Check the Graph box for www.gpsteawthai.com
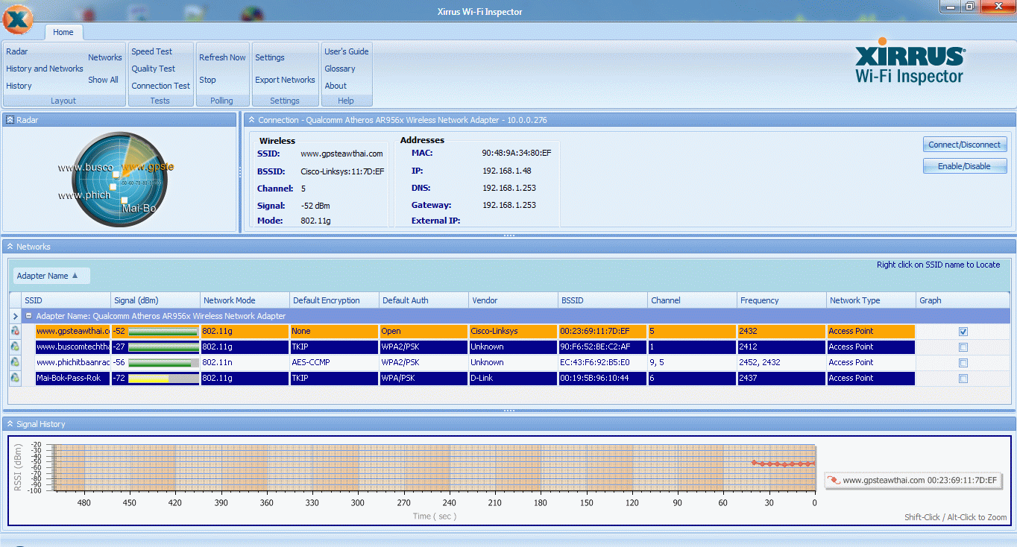The image size is (1017, 547). click(x=963, y=332)
